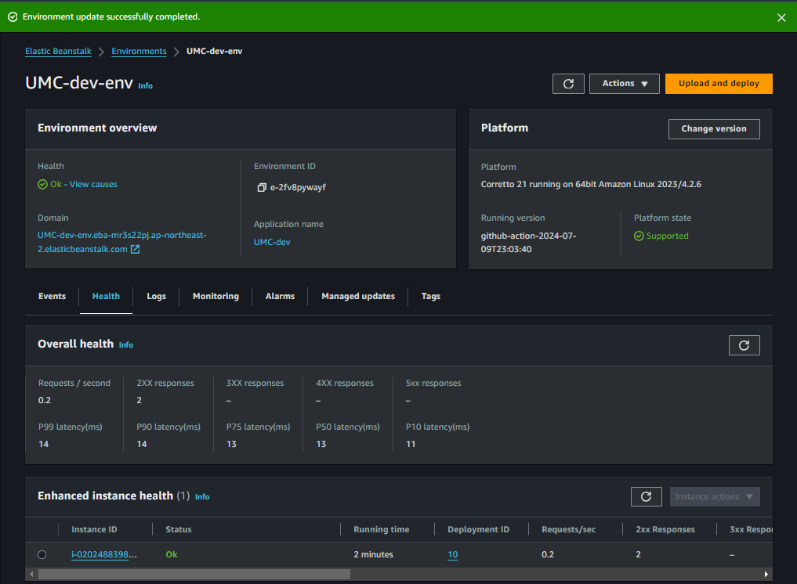Click the Supported platform state text
The image size is (797, 584).
[x=668, y=236]
